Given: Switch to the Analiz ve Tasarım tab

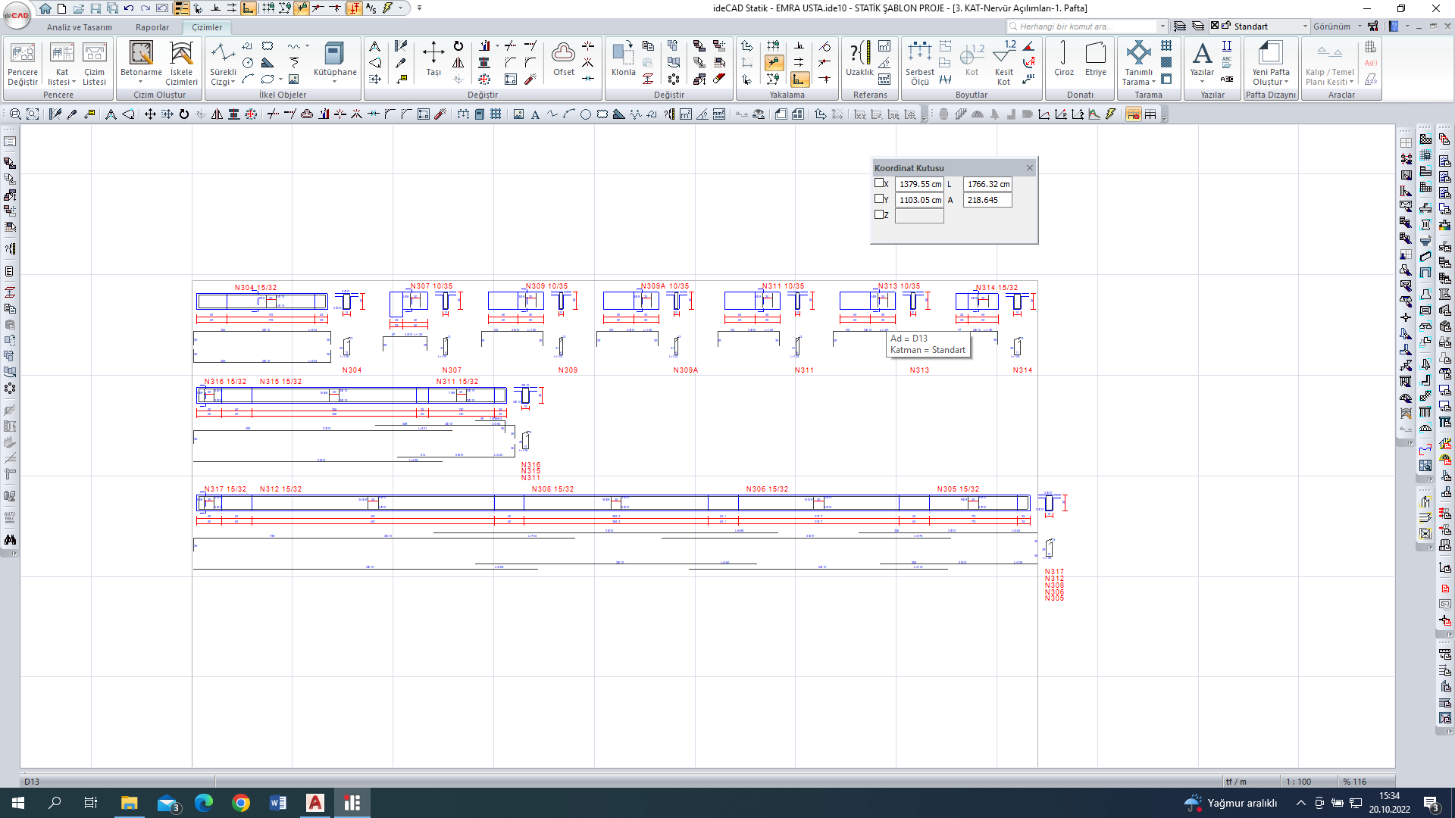Looking at the screenshot, I should [x=80, y=27].
